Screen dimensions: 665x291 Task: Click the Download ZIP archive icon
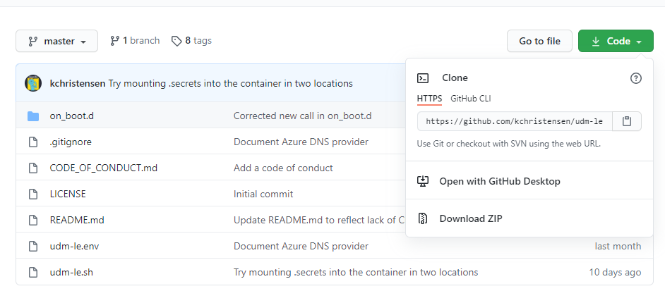(x=424, y=218)
